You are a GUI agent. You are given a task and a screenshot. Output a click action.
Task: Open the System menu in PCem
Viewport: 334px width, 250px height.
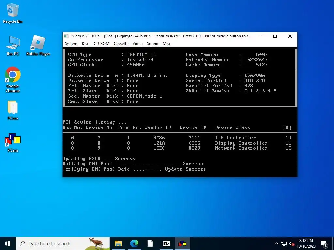tap(71, 44)
